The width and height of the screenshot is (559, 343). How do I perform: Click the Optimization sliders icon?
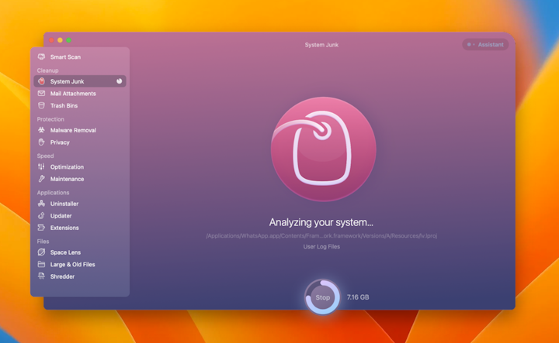pos(41,166)
